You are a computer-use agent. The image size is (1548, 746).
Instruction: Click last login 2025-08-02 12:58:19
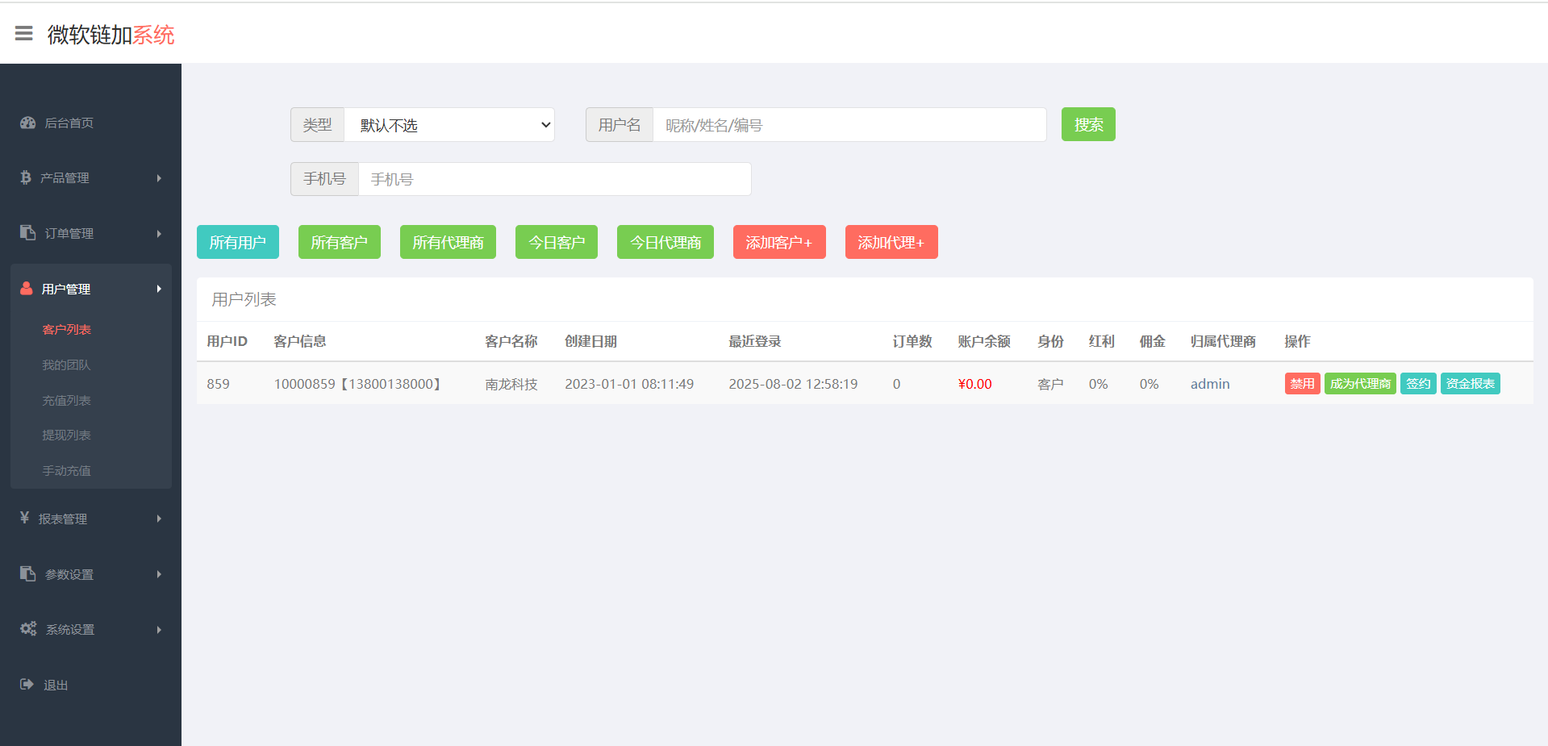[793, 384]
